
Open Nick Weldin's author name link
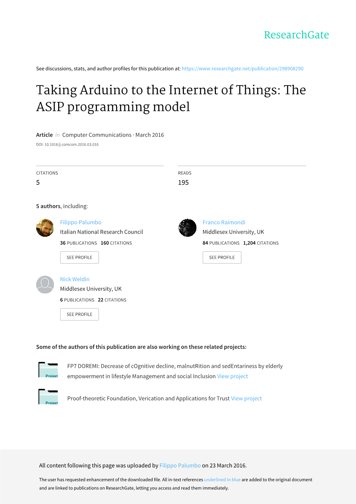(x=75, y=280)
